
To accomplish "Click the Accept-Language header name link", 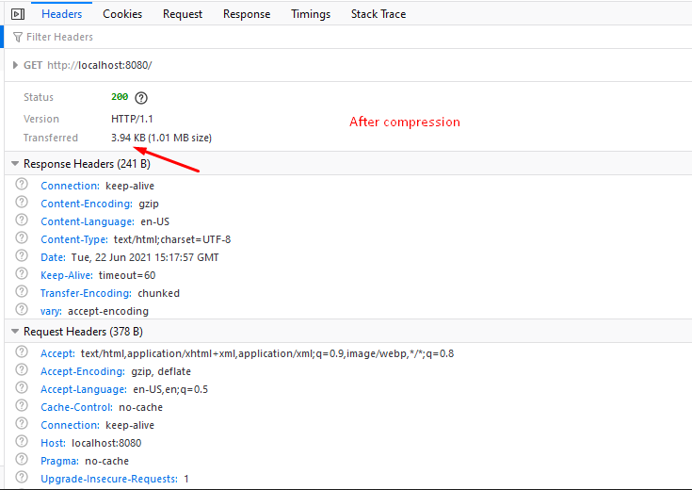I will coord(84,389).
